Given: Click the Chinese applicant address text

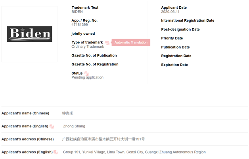Looking at the screenshot, I should tap(103, 139).
